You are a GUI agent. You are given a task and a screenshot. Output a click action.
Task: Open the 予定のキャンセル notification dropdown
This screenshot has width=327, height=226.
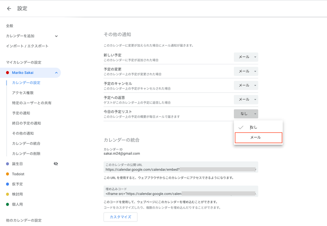pos(246,86)
